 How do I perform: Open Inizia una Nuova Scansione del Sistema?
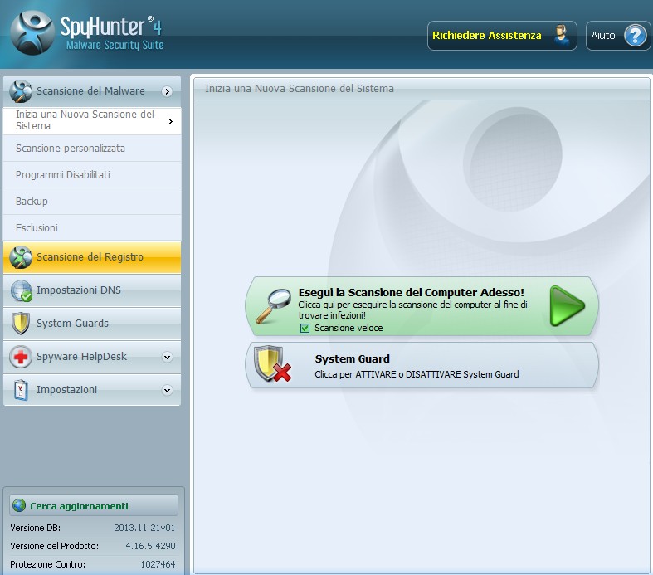[x=92, y=121]
